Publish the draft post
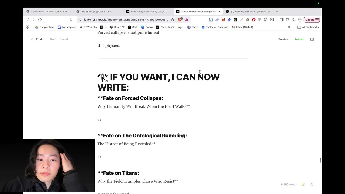This screenshot has width=345, height=194. tap(299, 39)
